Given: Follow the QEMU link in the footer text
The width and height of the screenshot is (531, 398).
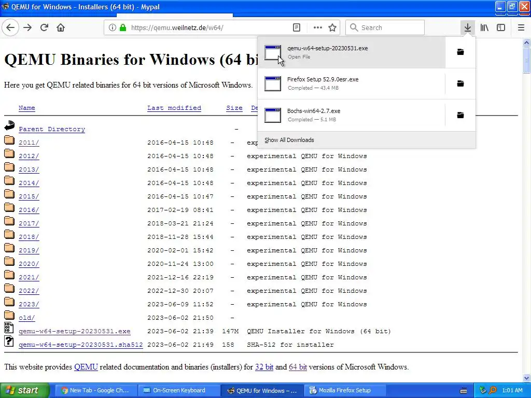Looking at the screenshot, I should (x=86, y=367).
